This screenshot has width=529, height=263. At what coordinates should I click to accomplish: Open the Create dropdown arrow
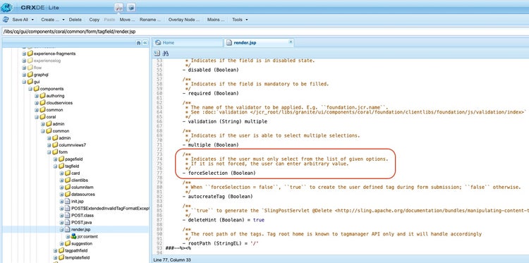(63, 20)
